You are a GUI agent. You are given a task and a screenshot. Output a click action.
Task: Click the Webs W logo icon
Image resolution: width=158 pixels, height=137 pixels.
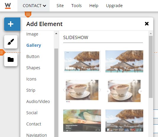click(x=8, y=6)
